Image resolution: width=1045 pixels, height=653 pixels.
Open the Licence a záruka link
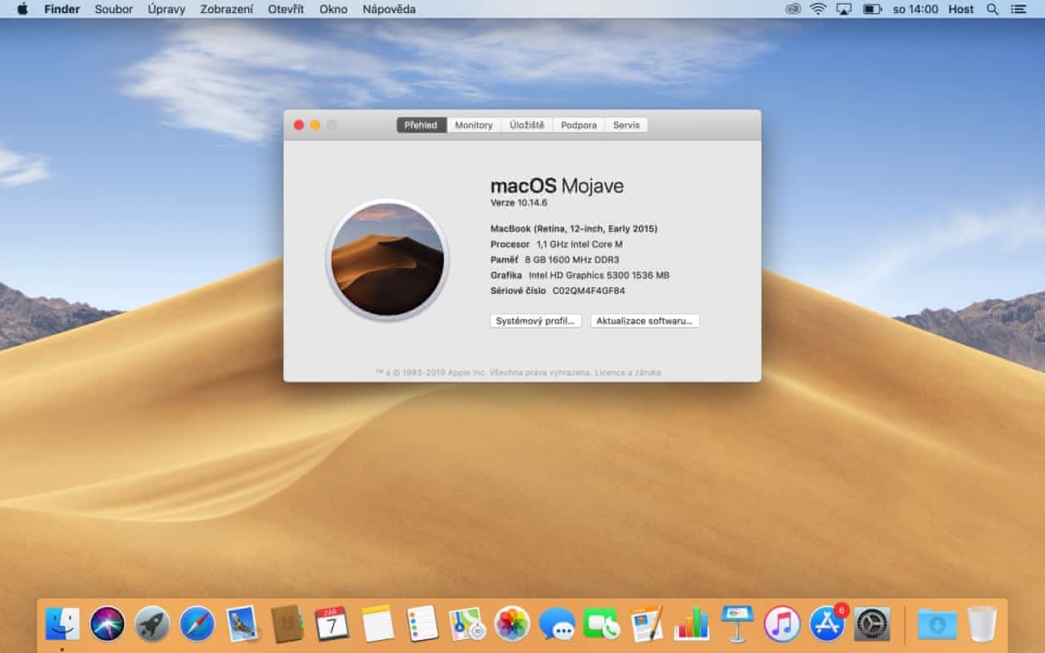pyautogui.click(x=628, y=373)
